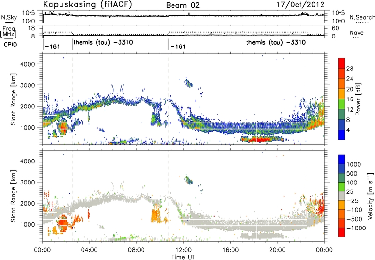The image size is (375, 260).
Task: Click the "-25" value on the Velocity colorbar
Action: click(352, 200)
